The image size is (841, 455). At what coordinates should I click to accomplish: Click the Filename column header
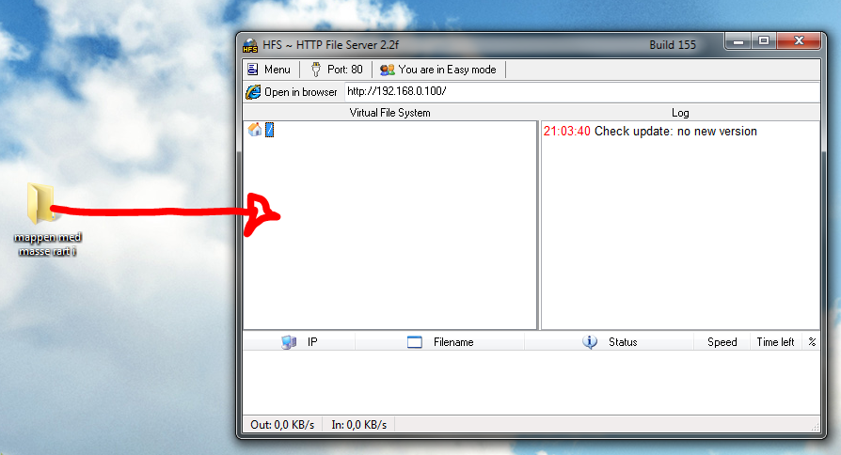(x=440, y=342)
